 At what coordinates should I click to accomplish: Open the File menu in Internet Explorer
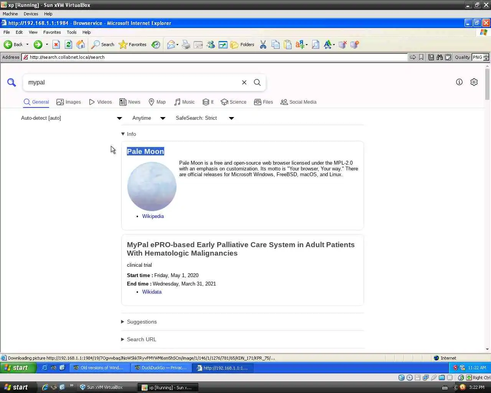pos(7,32)
